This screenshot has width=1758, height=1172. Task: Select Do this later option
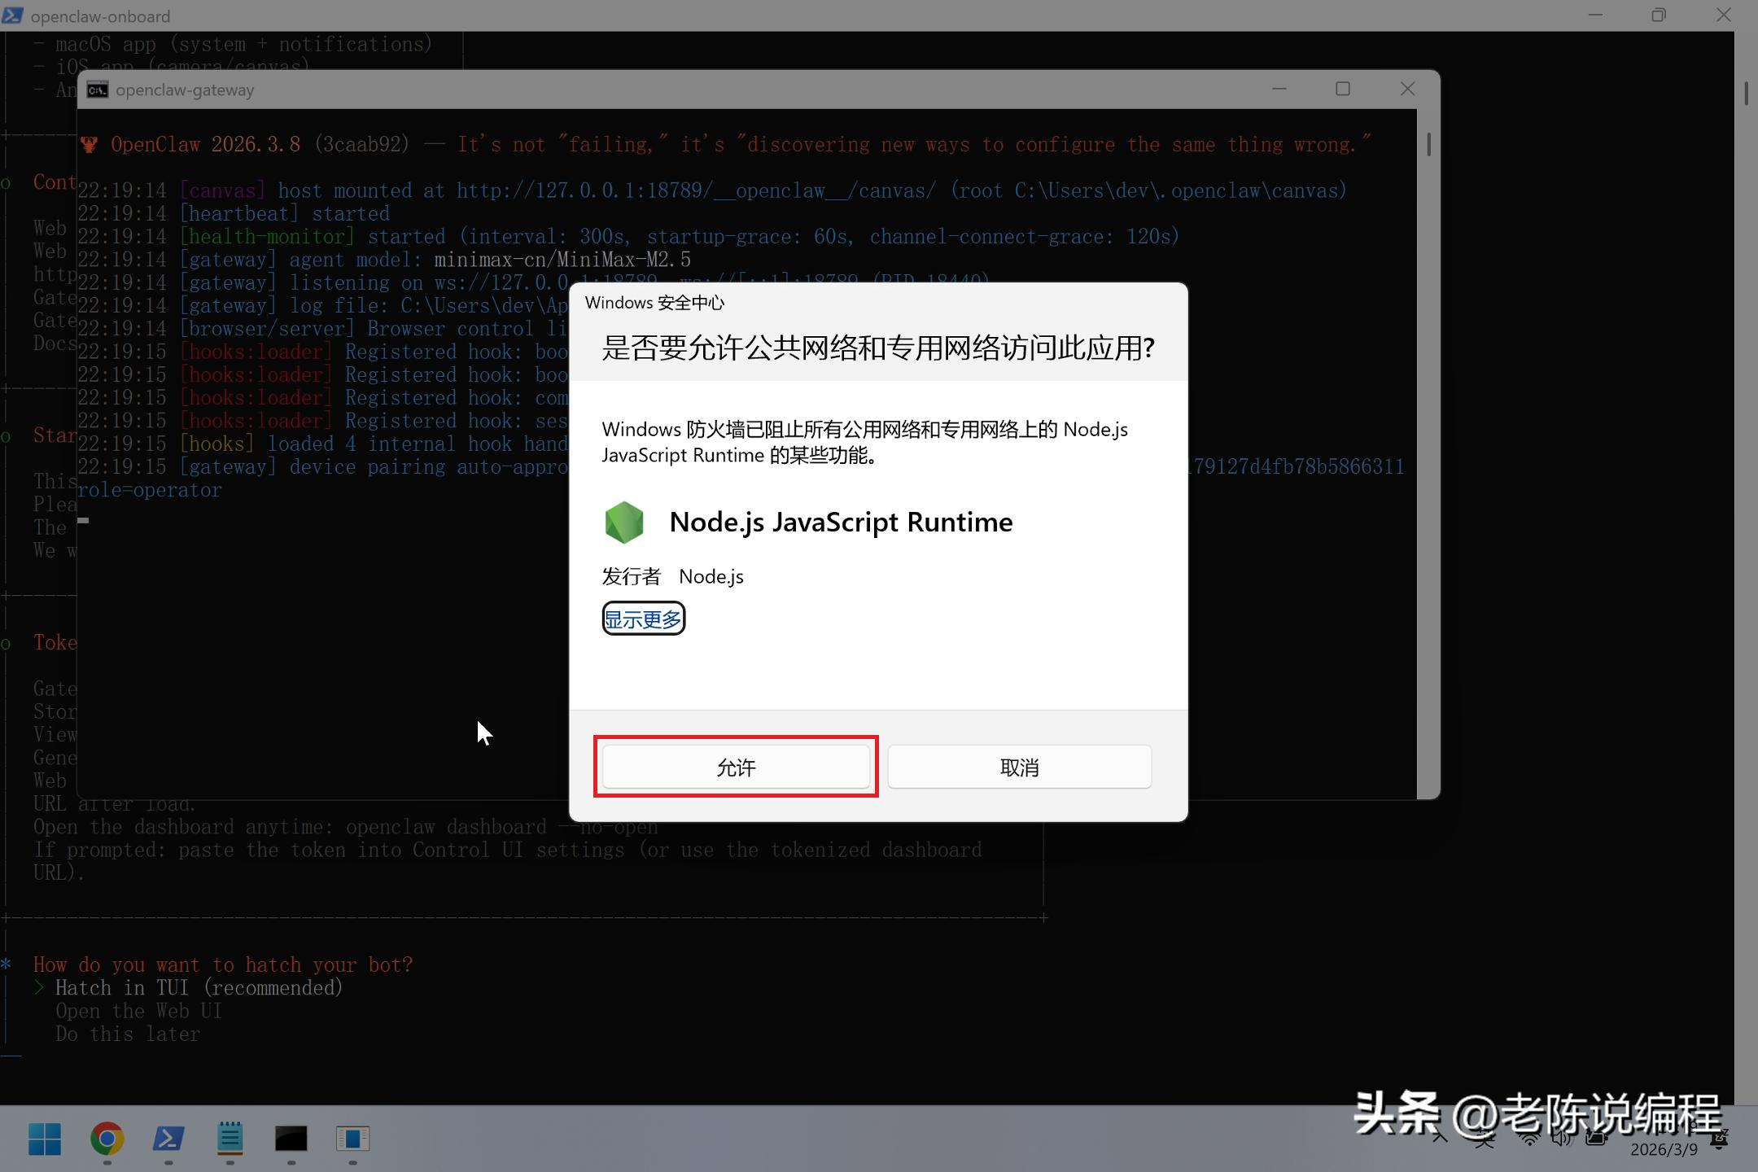[x=128, y=1034]
